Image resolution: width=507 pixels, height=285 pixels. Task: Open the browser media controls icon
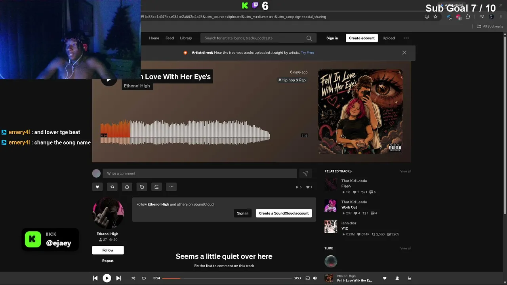[x=482, y=17]
